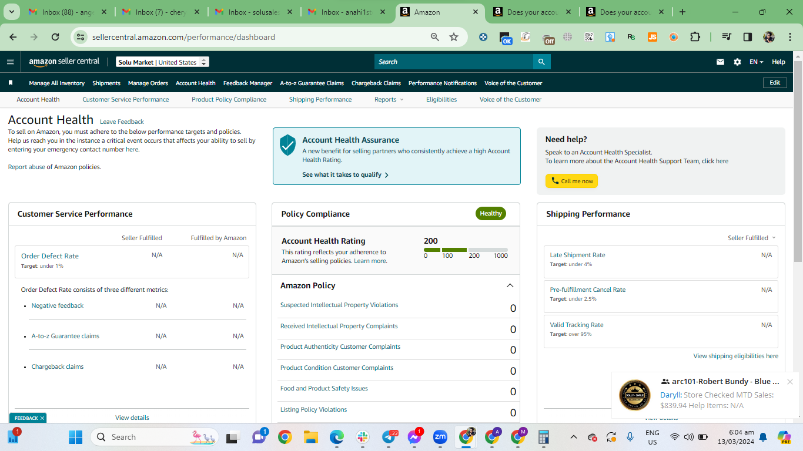Click the Call me now button
The image size is (803, 451).
tap(571, 181)
